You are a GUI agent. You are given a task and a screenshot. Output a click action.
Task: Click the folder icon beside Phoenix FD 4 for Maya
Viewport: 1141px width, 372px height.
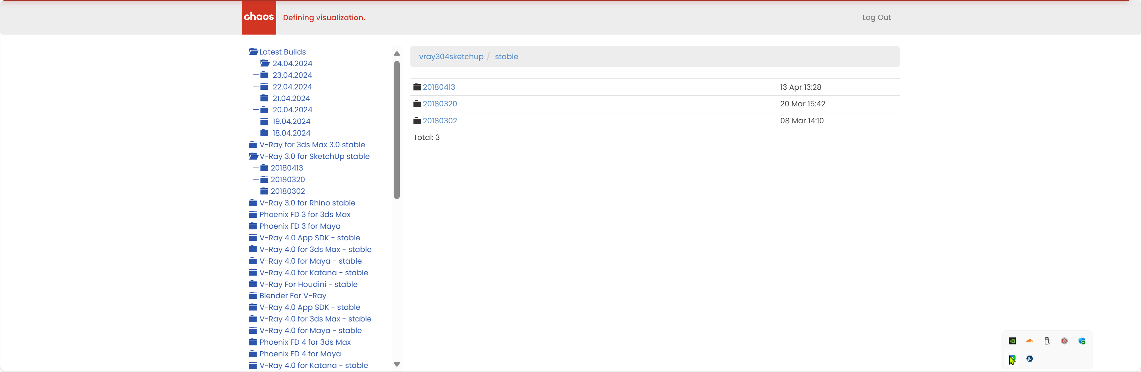click(x=253, y=353)
